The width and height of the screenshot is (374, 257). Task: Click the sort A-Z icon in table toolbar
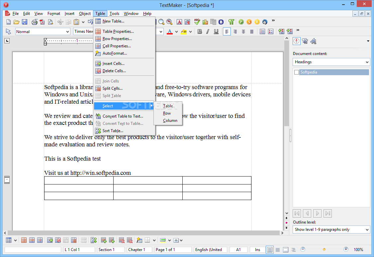(94, 240)
